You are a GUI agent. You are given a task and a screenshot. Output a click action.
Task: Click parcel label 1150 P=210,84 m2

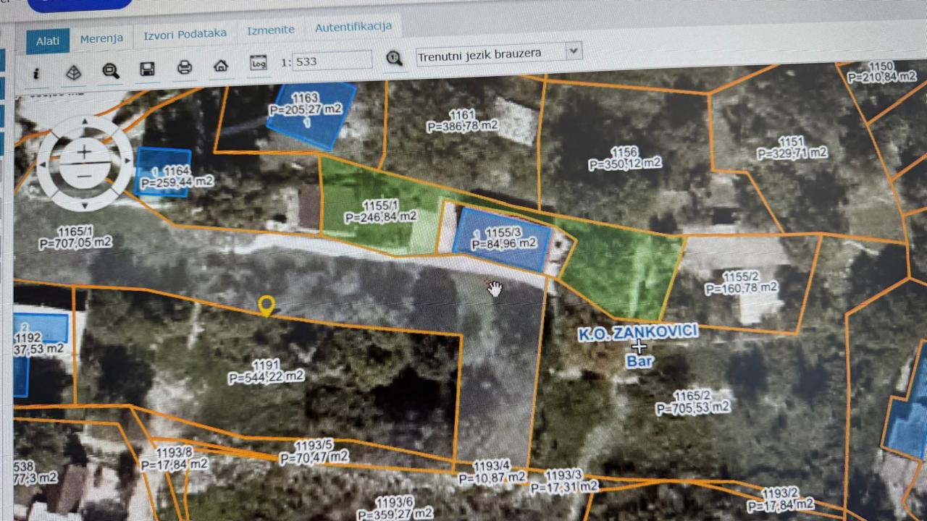880,72
